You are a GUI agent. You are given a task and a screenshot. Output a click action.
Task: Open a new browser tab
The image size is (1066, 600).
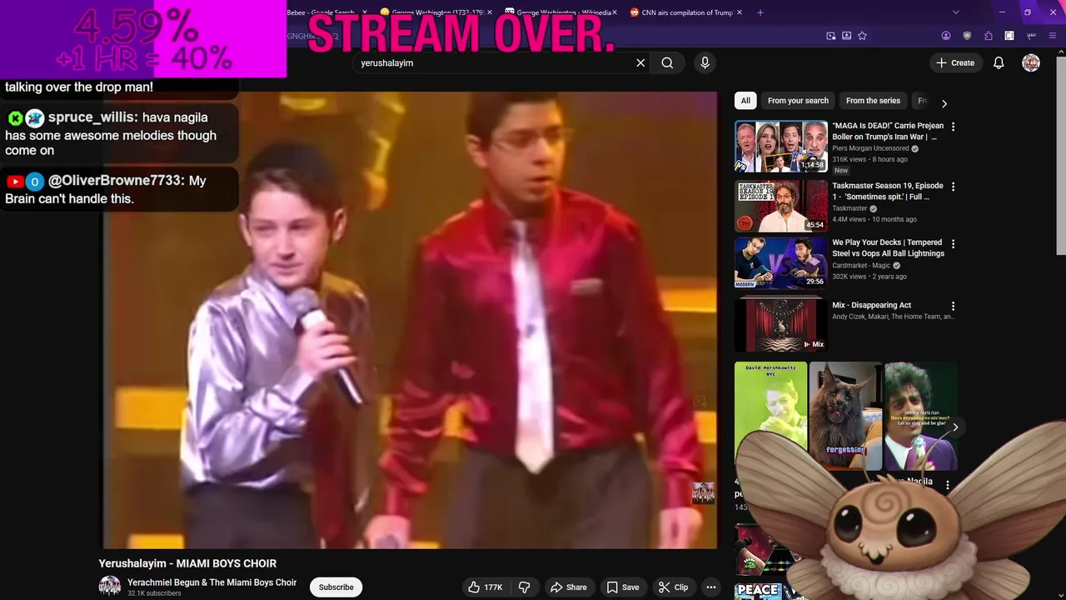pos(760,12)
